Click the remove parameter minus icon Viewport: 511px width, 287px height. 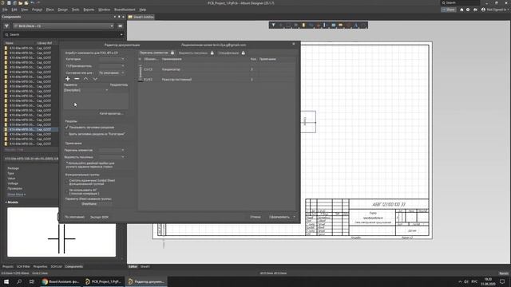[77, 79]
